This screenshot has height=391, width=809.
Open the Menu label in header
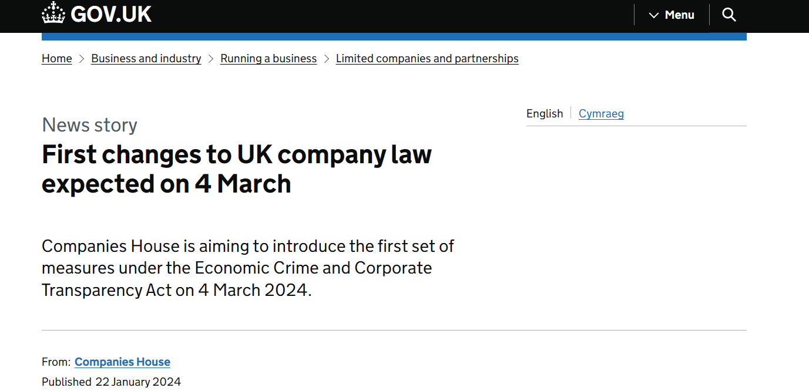[x=680, y=15]
